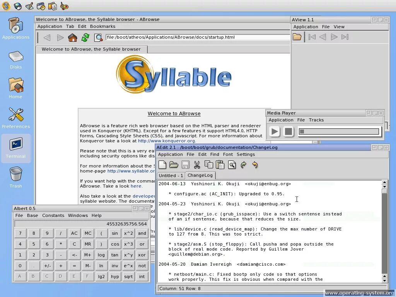Find icon in AEdit toolbar

click(232, 165)
